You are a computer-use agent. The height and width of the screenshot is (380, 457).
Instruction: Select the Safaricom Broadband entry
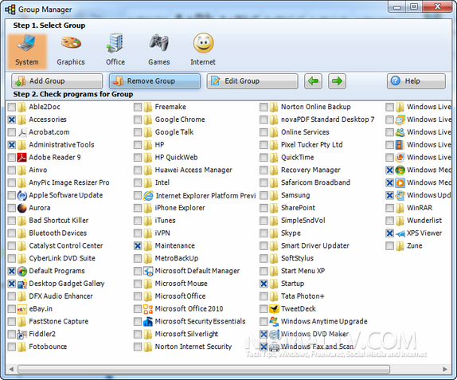pos(315,182)
